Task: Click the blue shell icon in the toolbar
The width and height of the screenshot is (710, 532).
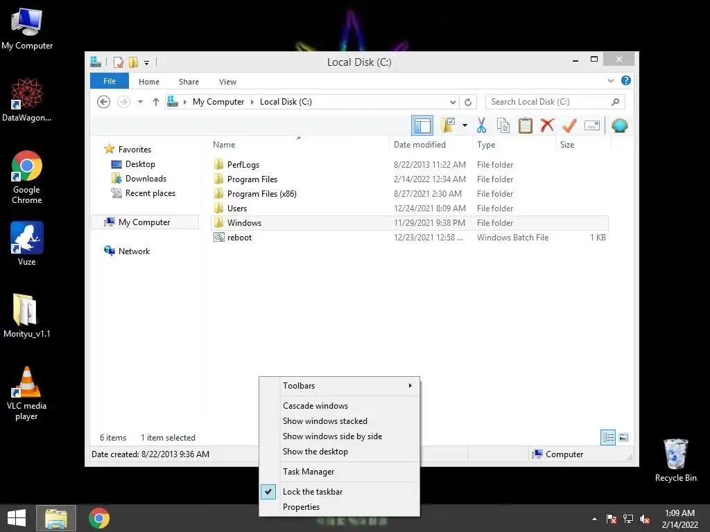Action: (619, 125)
